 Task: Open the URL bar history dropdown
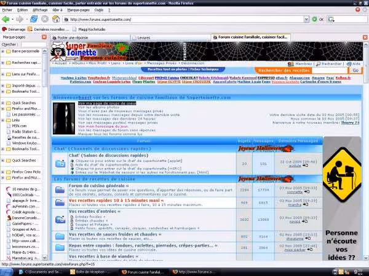tap(306, 19)
